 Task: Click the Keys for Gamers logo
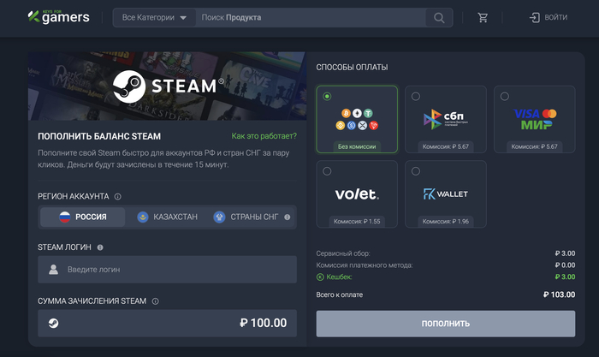pos(58,17)
